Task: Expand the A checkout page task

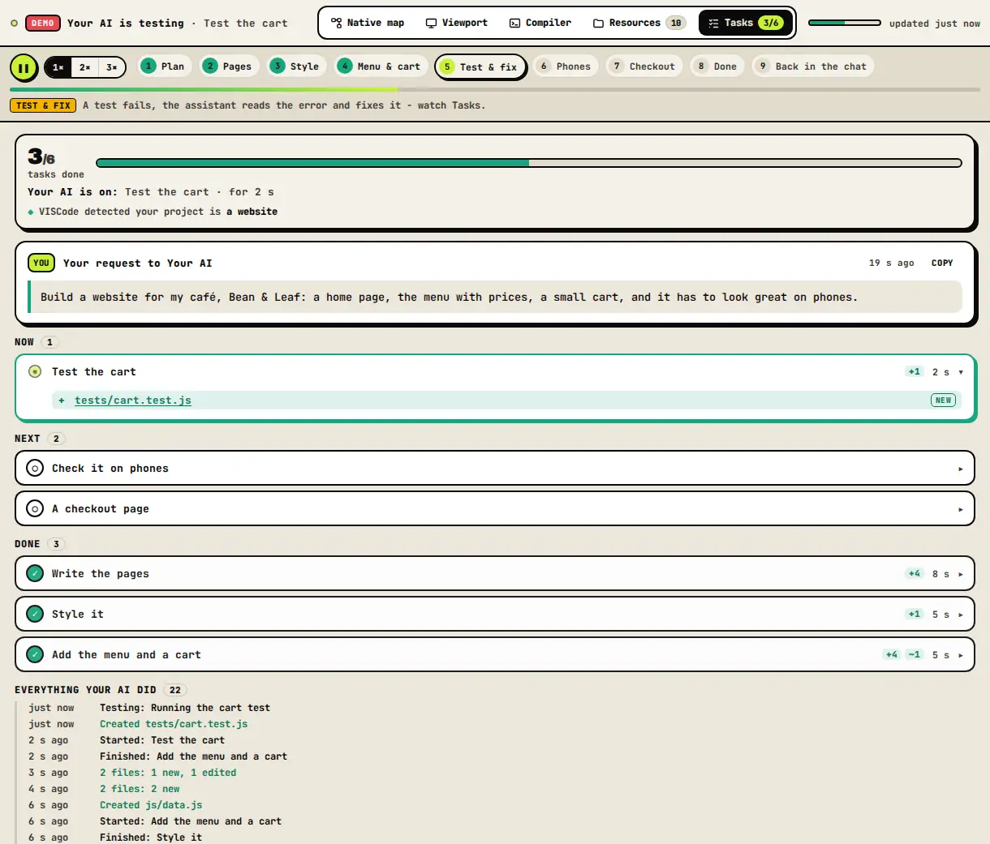Action: coord(961,509)
